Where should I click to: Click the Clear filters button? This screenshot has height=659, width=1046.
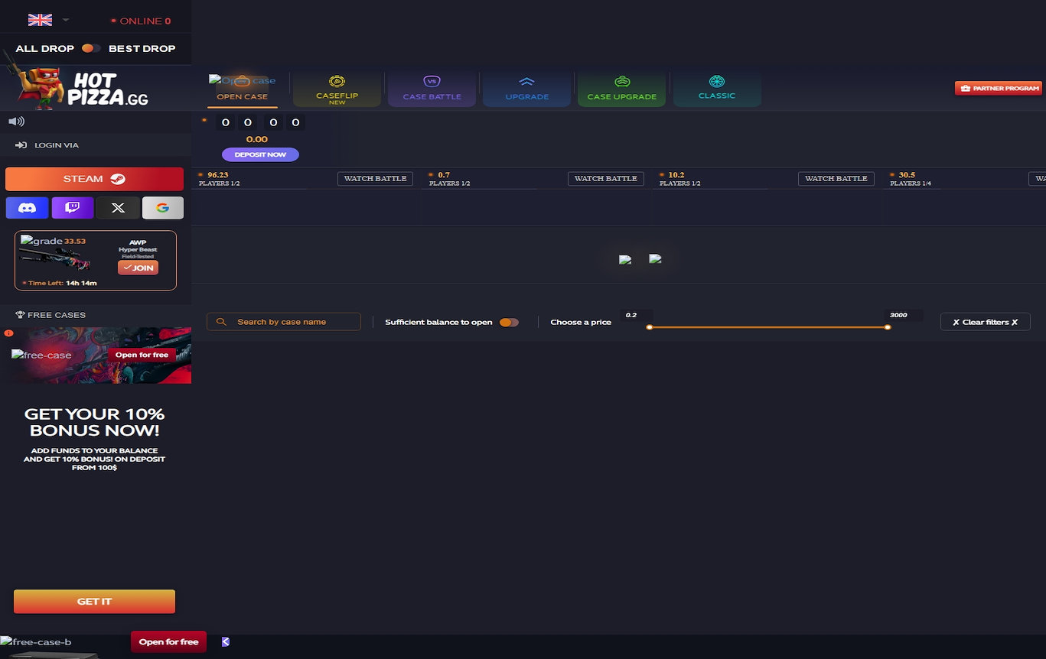(x=985, y=322)
